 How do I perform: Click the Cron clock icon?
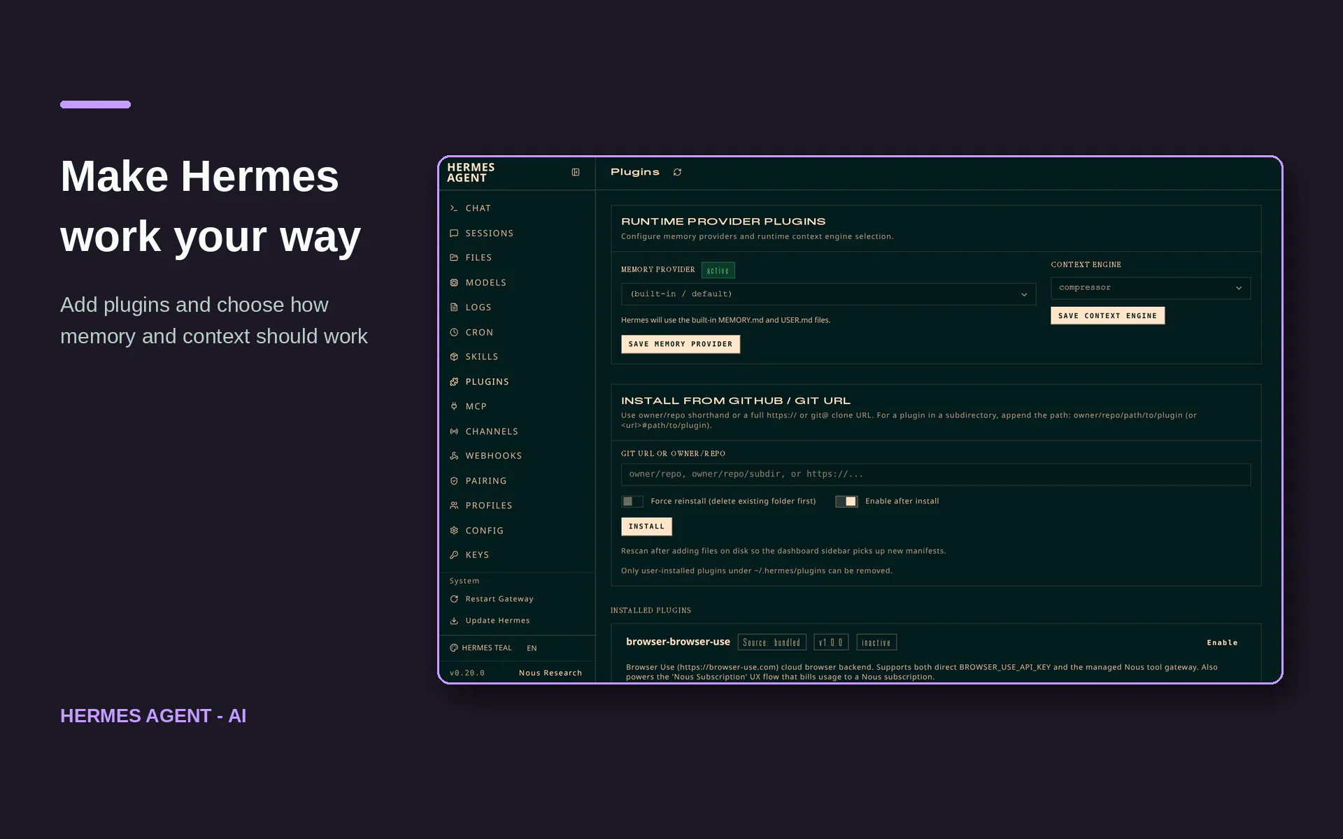click(x=454, y=333)
